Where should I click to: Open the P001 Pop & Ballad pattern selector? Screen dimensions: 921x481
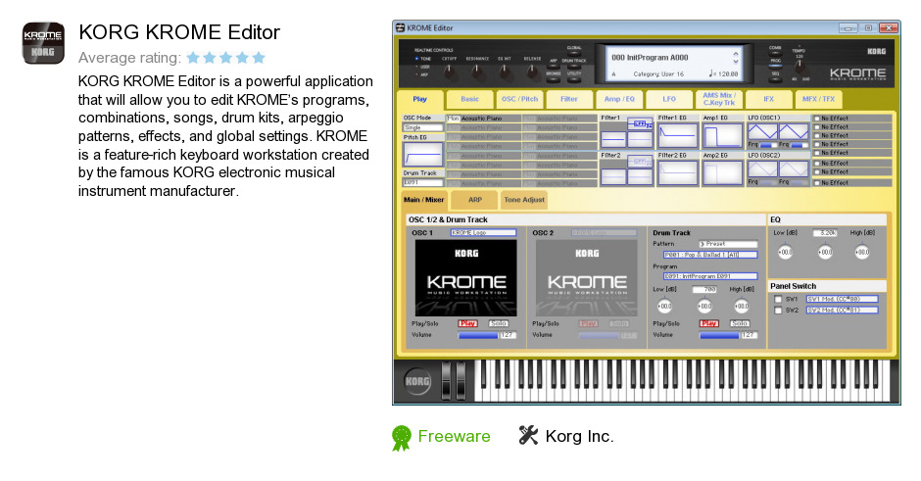pyautogui.click(x=710, y=255)
